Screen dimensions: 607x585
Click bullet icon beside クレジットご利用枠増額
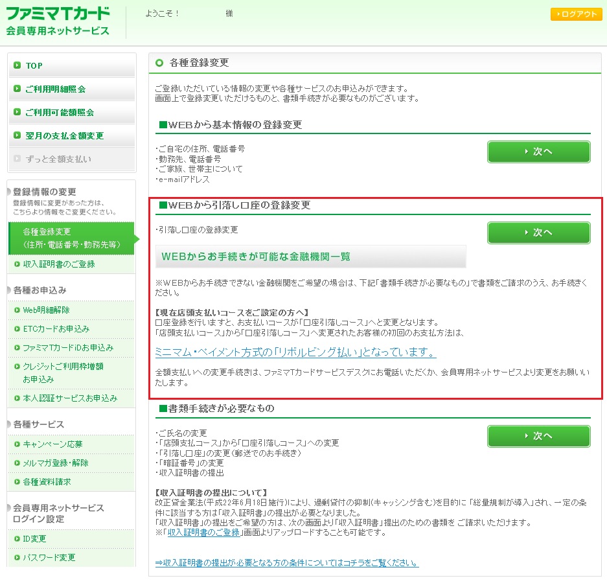click(x=17, y=366)
